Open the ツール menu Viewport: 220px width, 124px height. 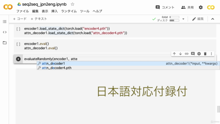click(x=85, y=11)
